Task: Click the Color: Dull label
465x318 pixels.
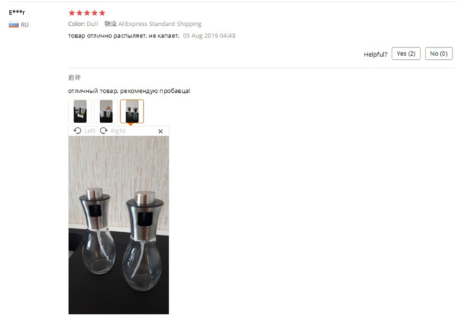Action: (83, 24)
